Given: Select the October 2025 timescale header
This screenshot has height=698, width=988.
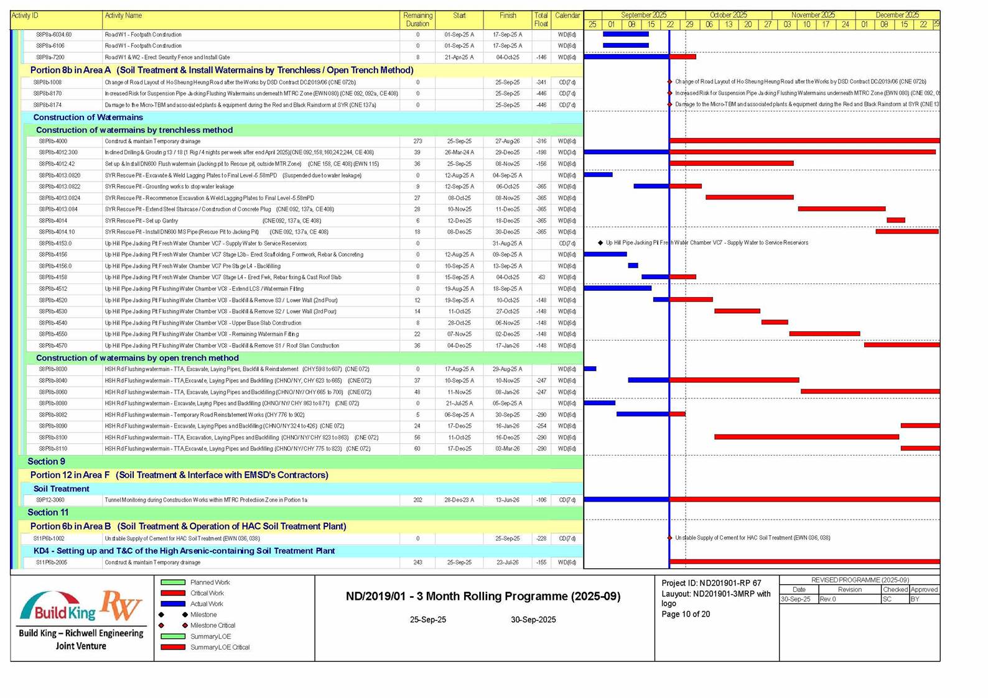Looking at the screenshot, I should click(x=728, y=15).
